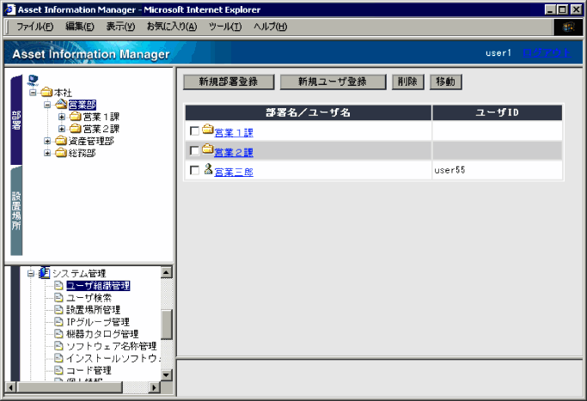
Task: Select 設置場所管理 in system menu
Action: tap(93, 310)
